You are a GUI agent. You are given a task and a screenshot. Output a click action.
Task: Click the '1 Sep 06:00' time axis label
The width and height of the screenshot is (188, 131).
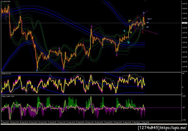pos(136,122)
